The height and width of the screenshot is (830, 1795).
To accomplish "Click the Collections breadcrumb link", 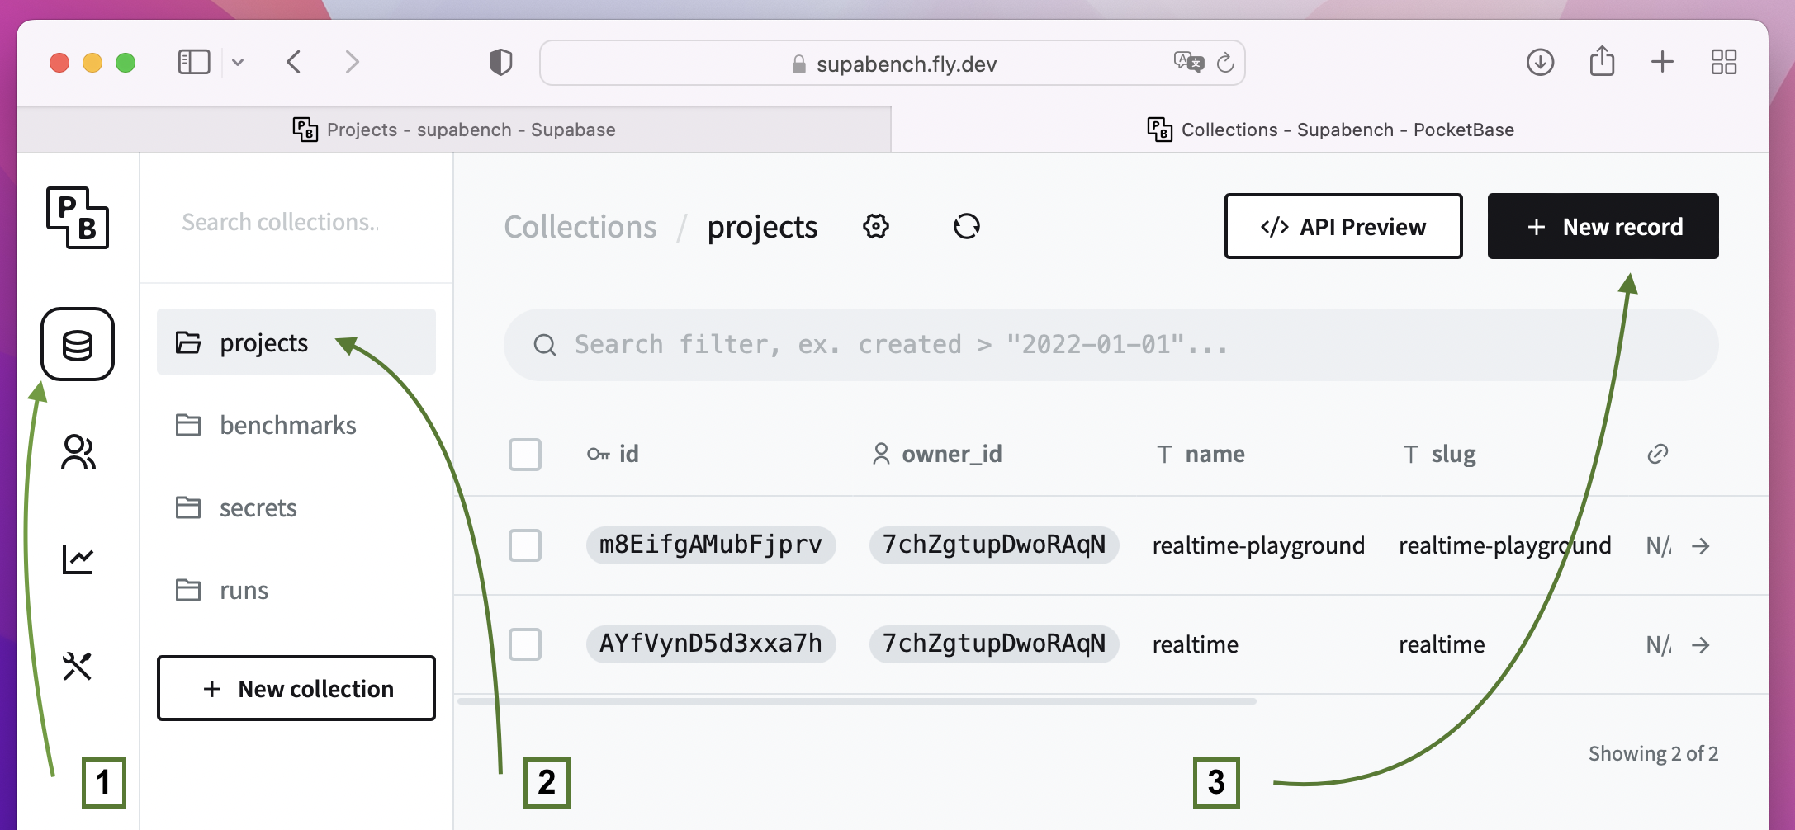I will [580, 227].
